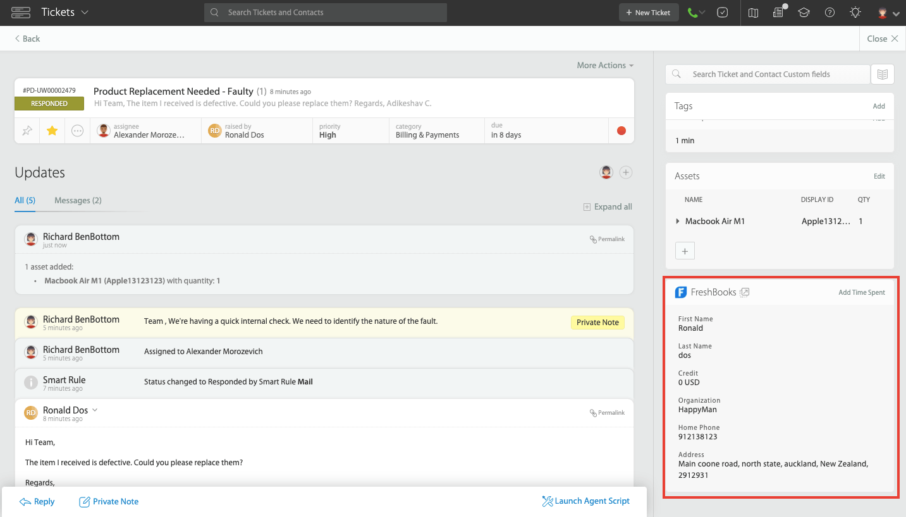Image resolution: width=906 pixels, height=517 pixels.
Task: Open the Help question mark icon
Action: pyautogui.click(x=829, y=12)
